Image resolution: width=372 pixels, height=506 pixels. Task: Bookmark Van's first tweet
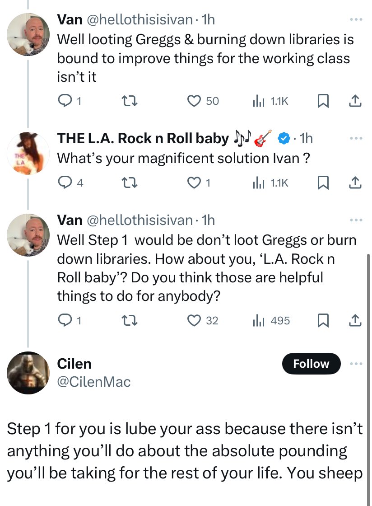tap(322, 101)
